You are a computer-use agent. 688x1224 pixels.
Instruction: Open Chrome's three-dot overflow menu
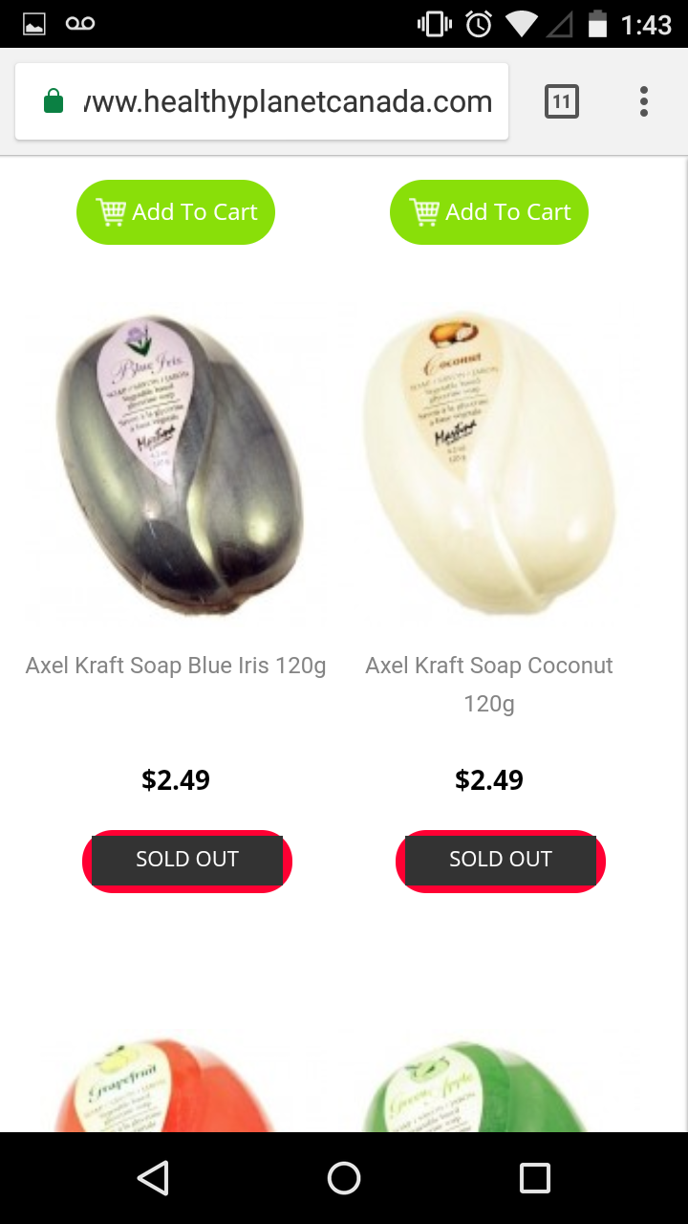point(644,101)
